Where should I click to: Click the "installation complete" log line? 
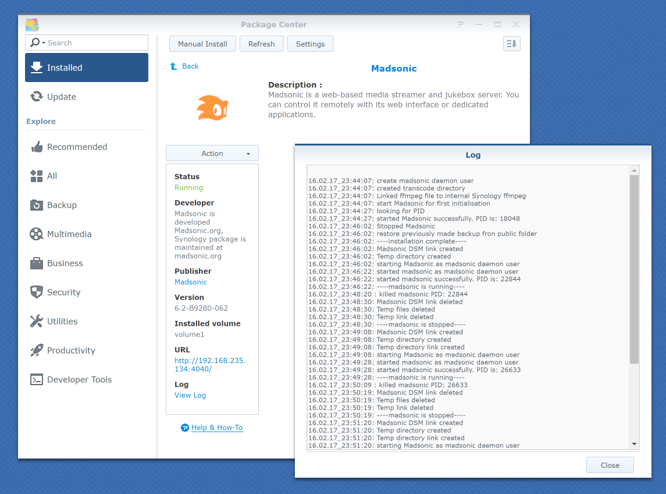coord(387,241)
